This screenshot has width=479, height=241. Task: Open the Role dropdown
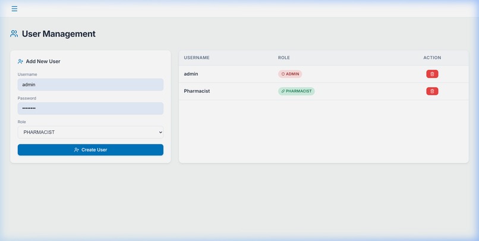(x=90, y=133)
